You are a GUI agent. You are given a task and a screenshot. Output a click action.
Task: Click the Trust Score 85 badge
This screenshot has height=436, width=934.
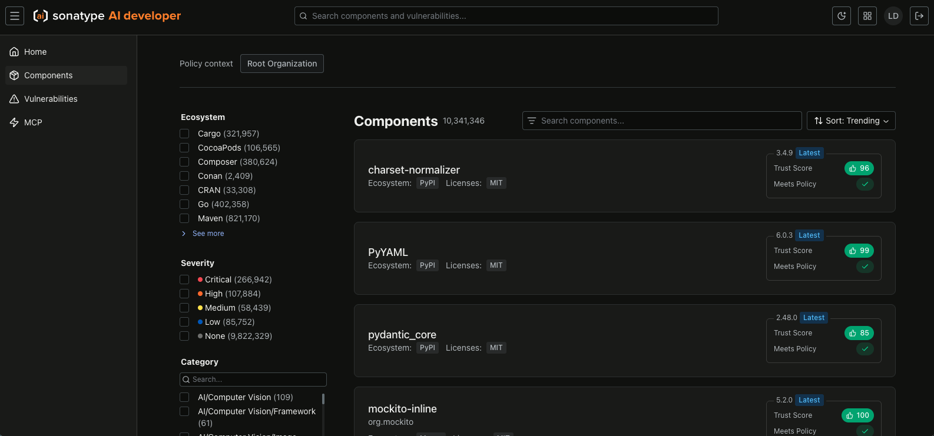[x=859, y=333]
